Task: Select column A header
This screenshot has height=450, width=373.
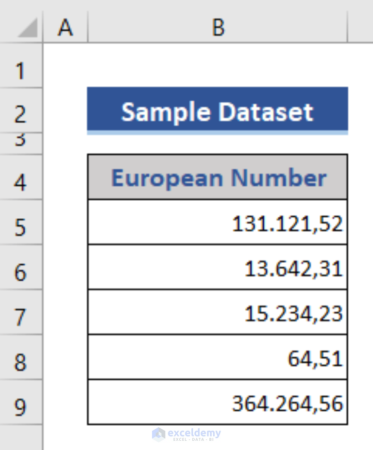Action: tap(65, 27)
